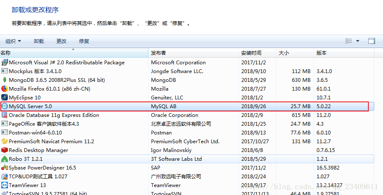383x195 pixels.
Task: Click publisher 广州致远电子有限公司 cell
Action: point(176,177)
